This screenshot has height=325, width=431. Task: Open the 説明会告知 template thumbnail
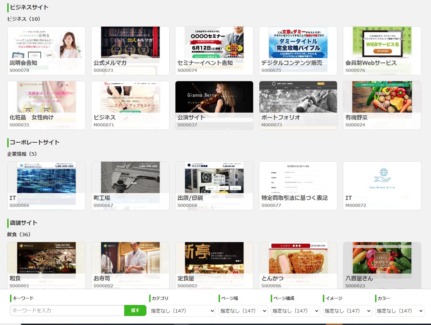pos(46,50)
